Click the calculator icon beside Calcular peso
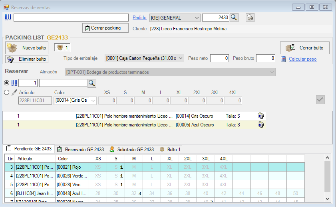This screenshot has width=336, height=207. [283, 59]
